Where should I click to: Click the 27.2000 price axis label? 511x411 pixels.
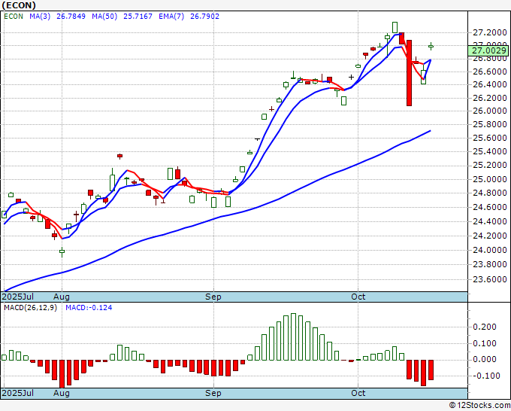490,32
